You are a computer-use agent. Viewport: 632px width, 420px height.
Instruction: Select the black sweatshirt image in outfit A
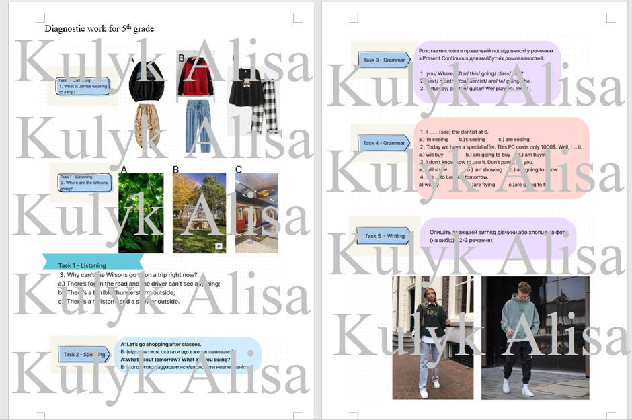147,81
